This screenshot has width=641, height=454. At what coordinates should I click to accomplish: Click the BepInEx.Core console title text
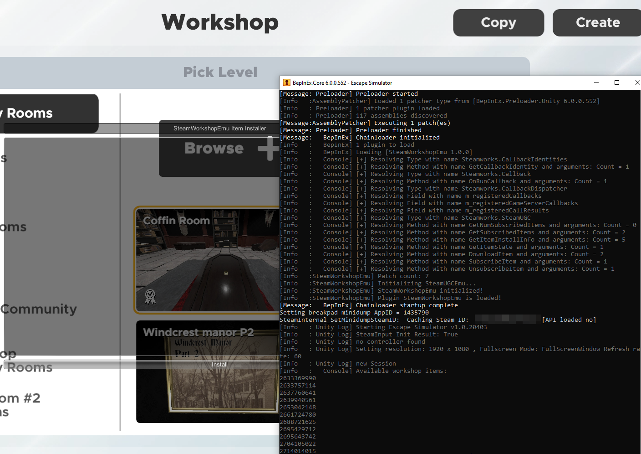coord(342,83)
